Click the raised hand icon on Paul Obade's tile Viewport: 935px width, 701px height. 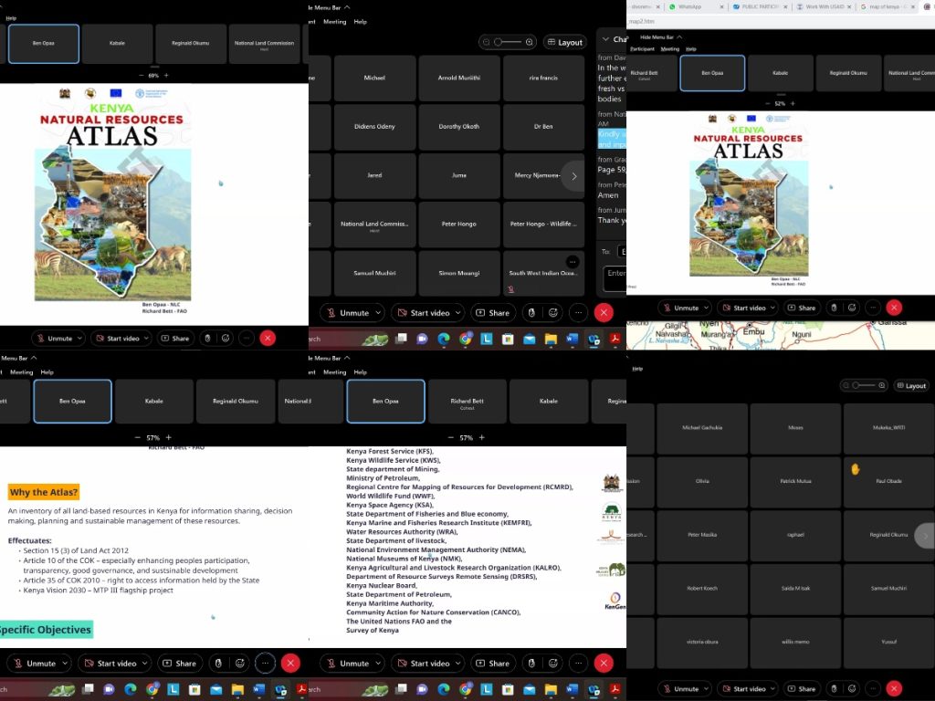tap(856, 469)
